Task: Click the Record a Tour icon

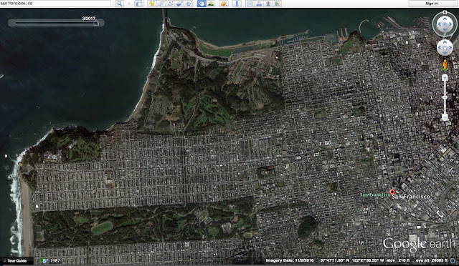Action: point(189,4)
